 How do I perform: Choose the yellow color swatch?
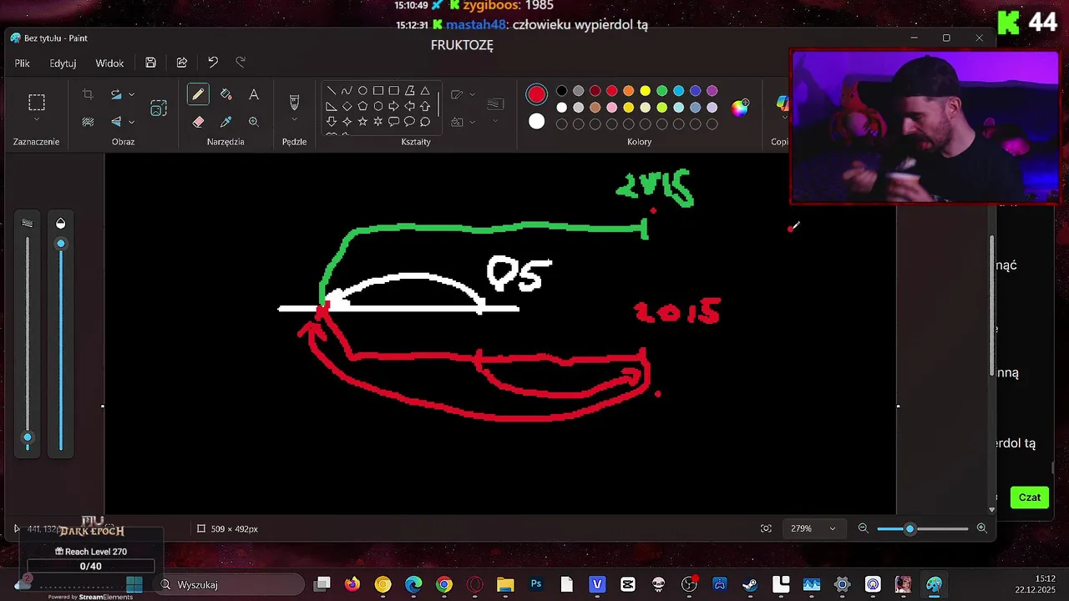[x=646, y=91]
